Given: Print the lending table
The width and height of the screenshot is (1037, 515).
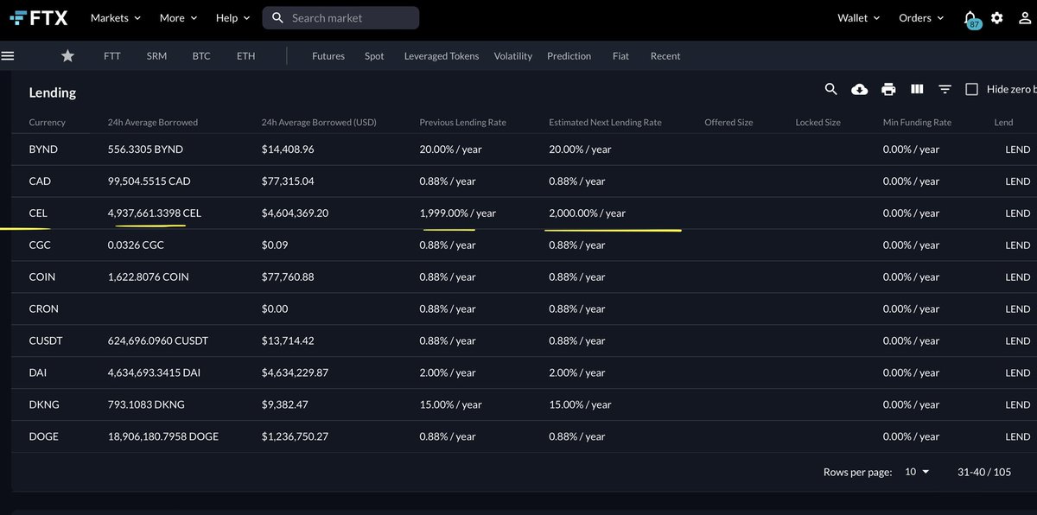Looking at the screenshot, I should [888, 89].
